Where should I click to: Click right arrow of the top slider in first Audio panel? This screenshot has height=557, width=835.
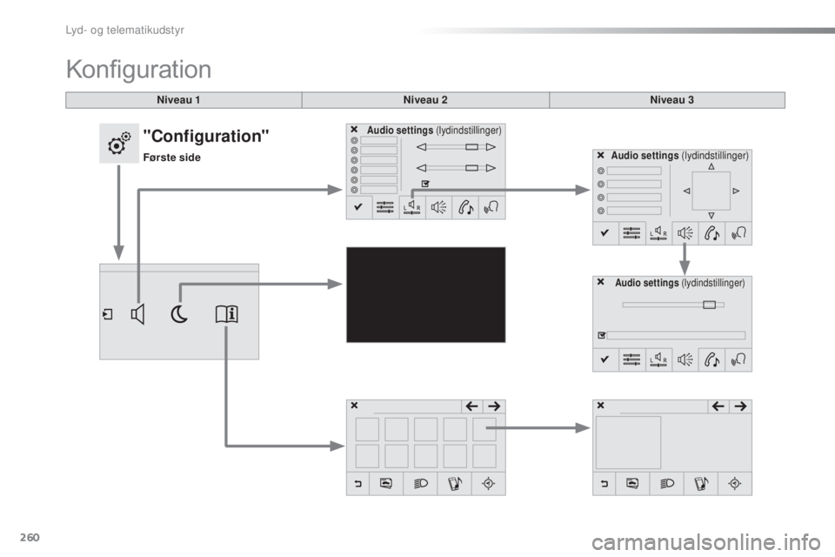pos(490,147)
